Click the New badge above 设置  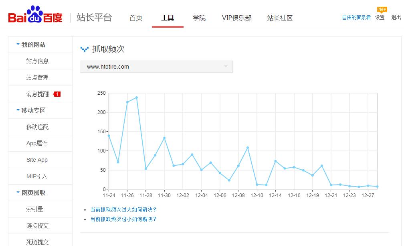coord(382,9)
